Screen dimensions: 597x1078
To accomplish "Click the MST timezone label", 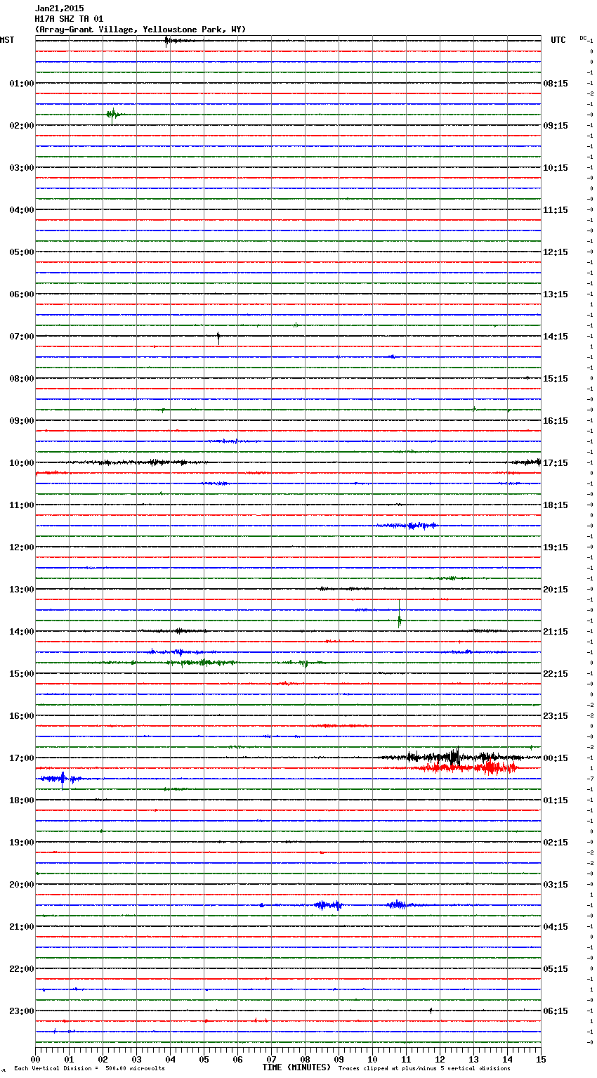I will 7,40.
